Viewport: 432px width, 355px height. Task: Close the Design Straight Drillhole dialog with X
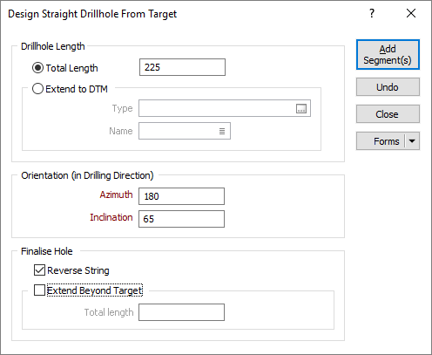coord(411,13)
